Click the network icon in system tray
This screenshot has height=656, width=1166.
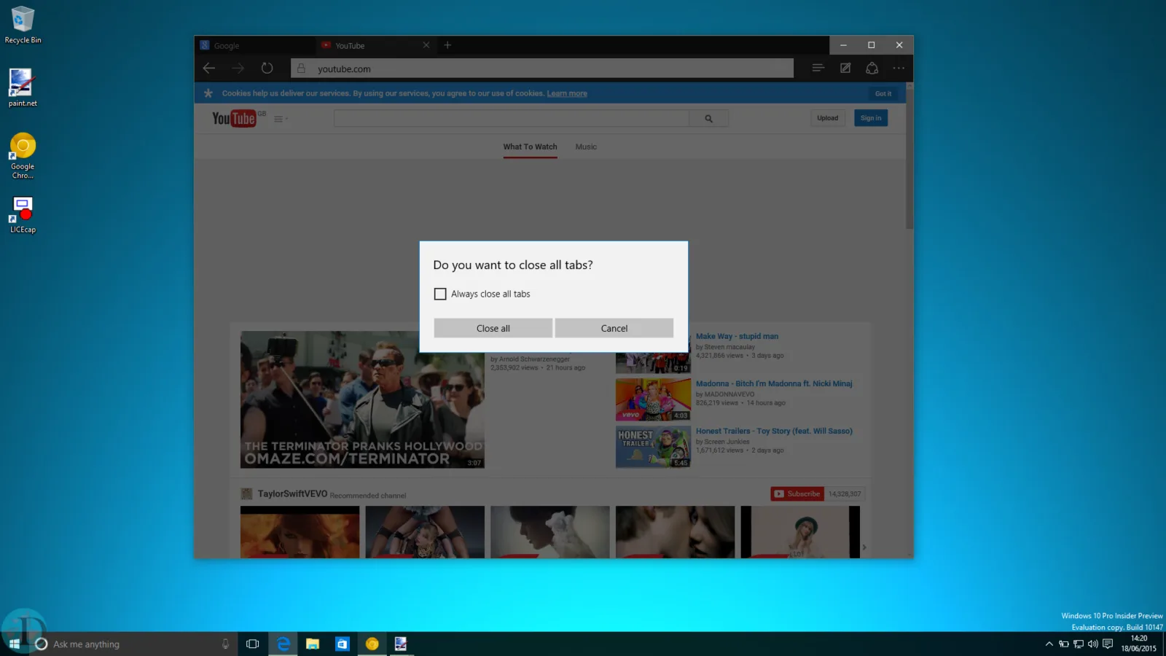coord(1079,644)
